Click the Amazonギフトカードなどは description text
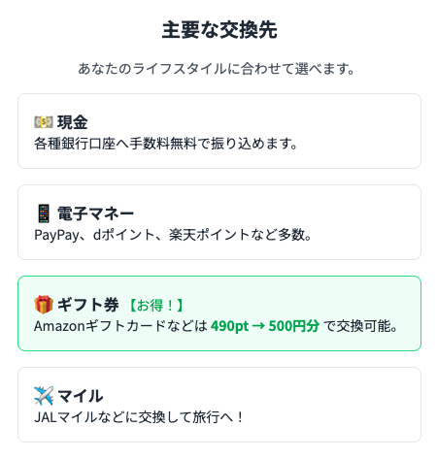The width and height of the screenshot is (437, 459). [120, 326]
